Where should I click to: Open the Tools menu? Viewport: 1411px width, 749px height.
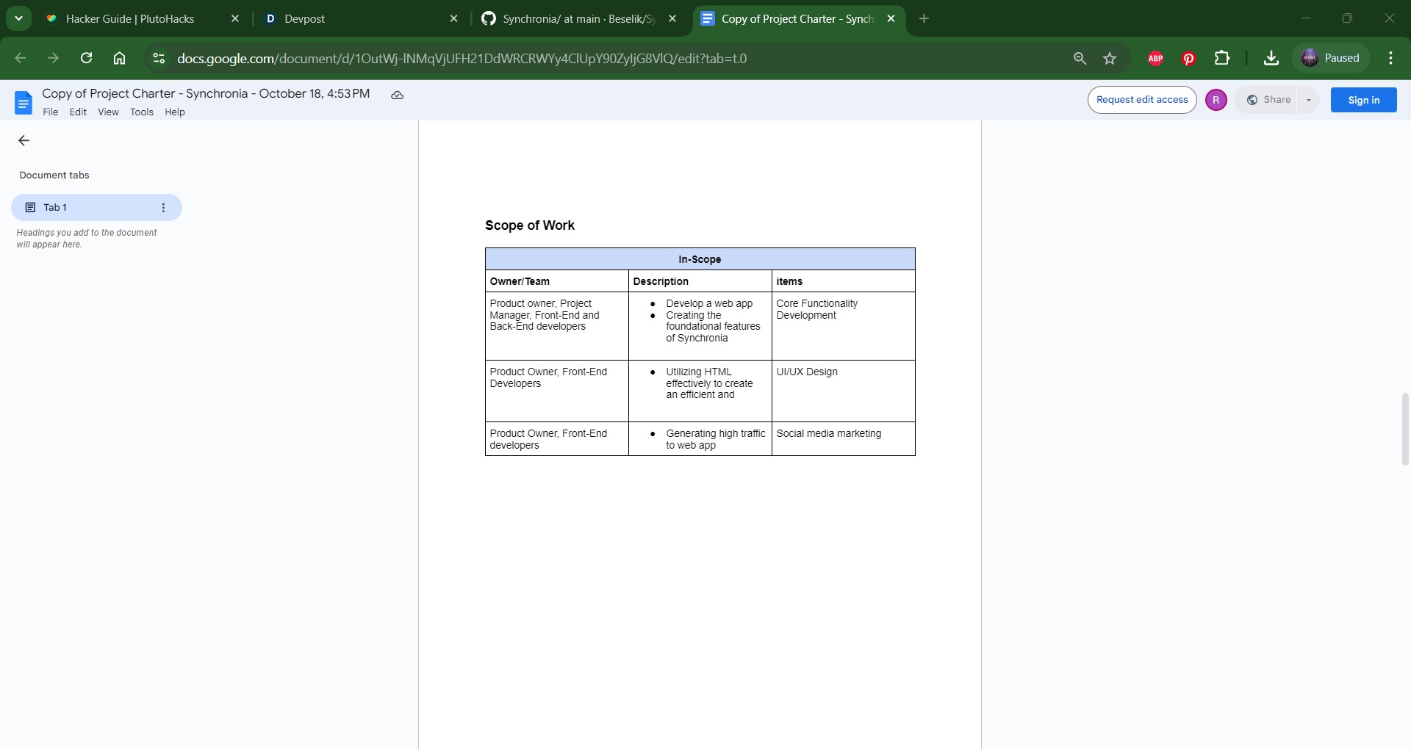point(142,112)
